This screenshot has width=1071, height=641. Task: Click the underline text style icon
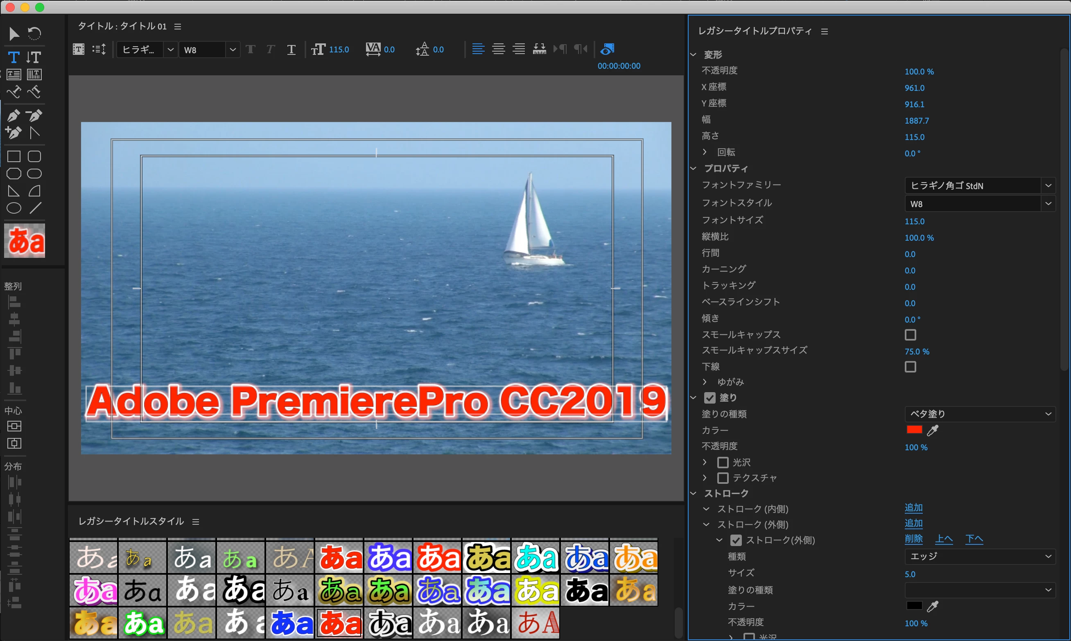pyautogui.click(x=291, y=50)
